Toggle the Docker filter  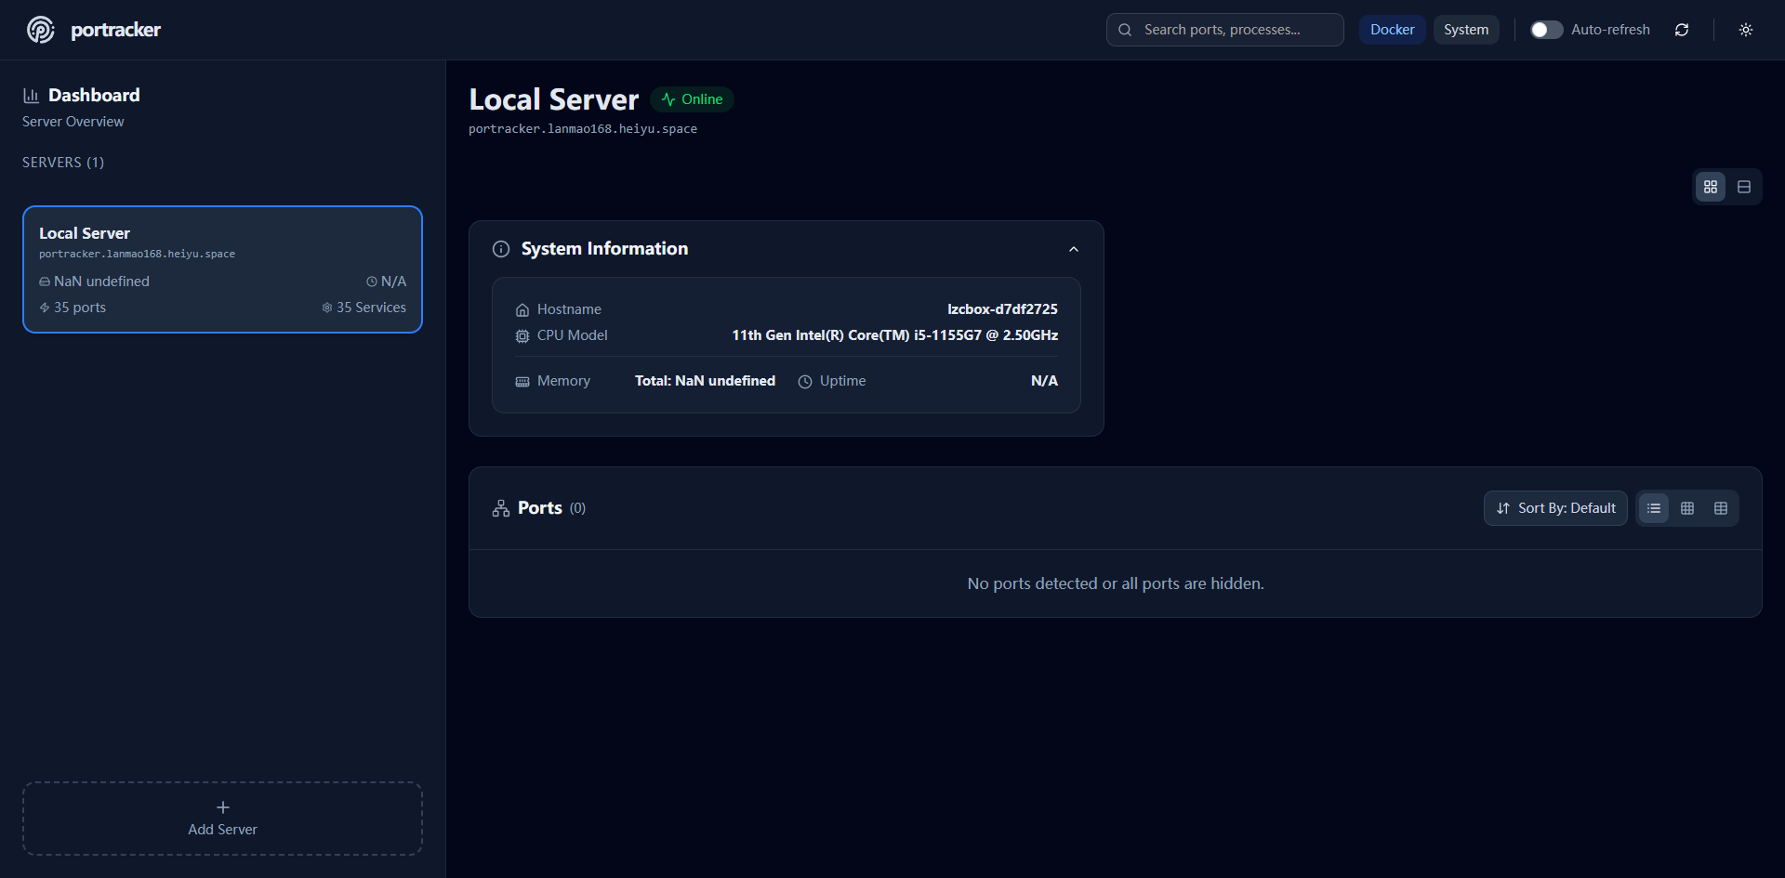coord(1392,30)
